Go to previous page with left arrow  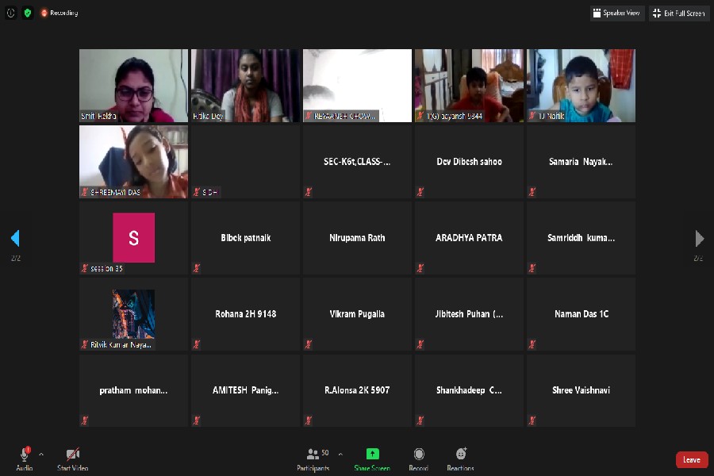(x=14, y=238)
